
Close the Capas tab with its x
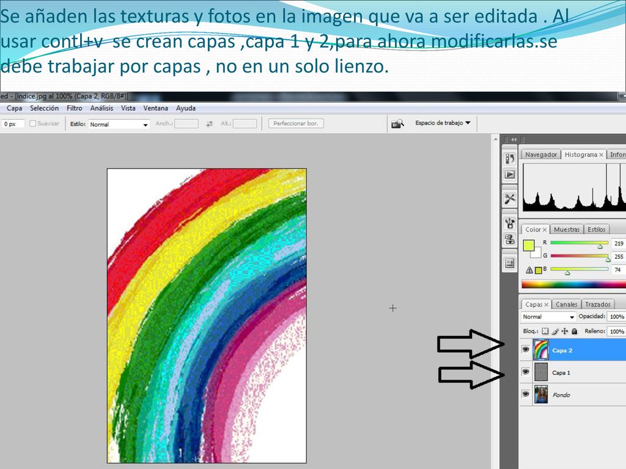tap(546, 304)
